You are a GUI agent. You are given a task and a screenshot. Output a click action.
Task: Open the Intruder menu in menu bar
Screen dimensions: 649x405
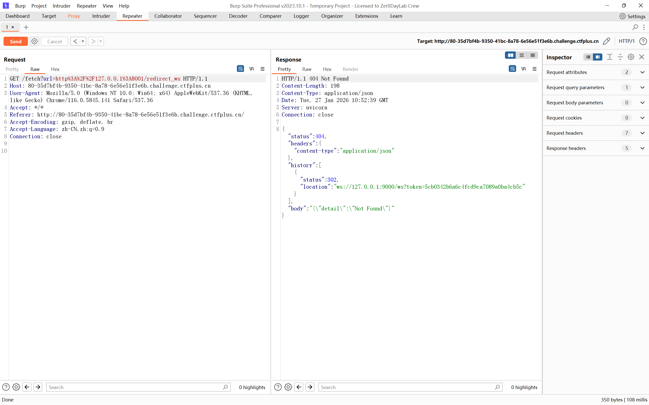point(61,6)
